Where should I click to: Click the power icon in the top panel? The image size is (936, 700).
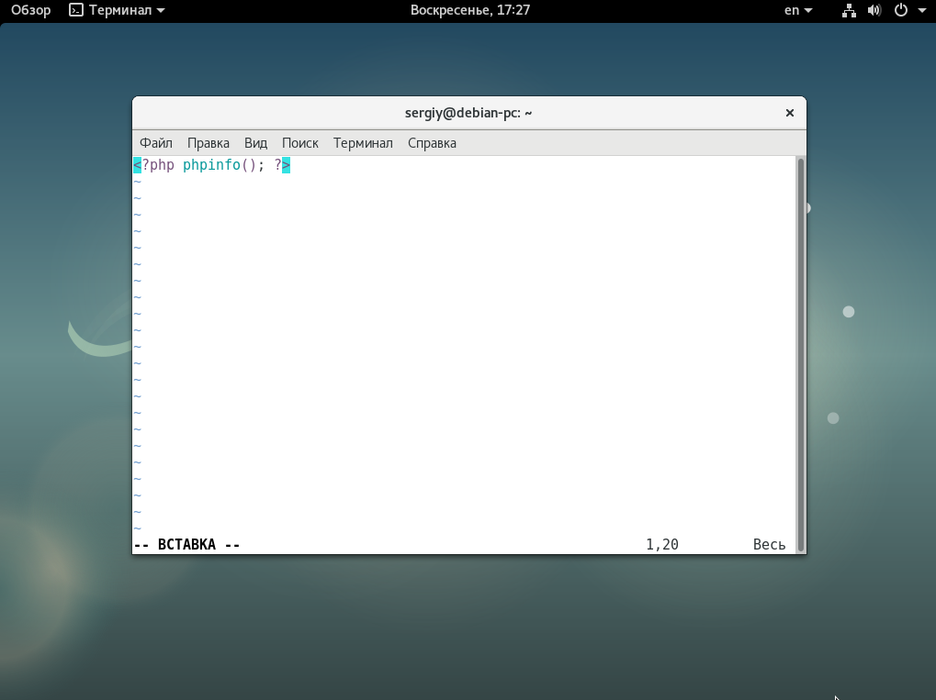tap(900, 10)
